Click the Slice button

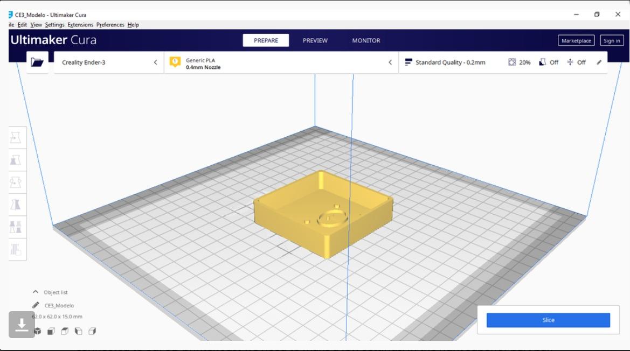point(548,320)
